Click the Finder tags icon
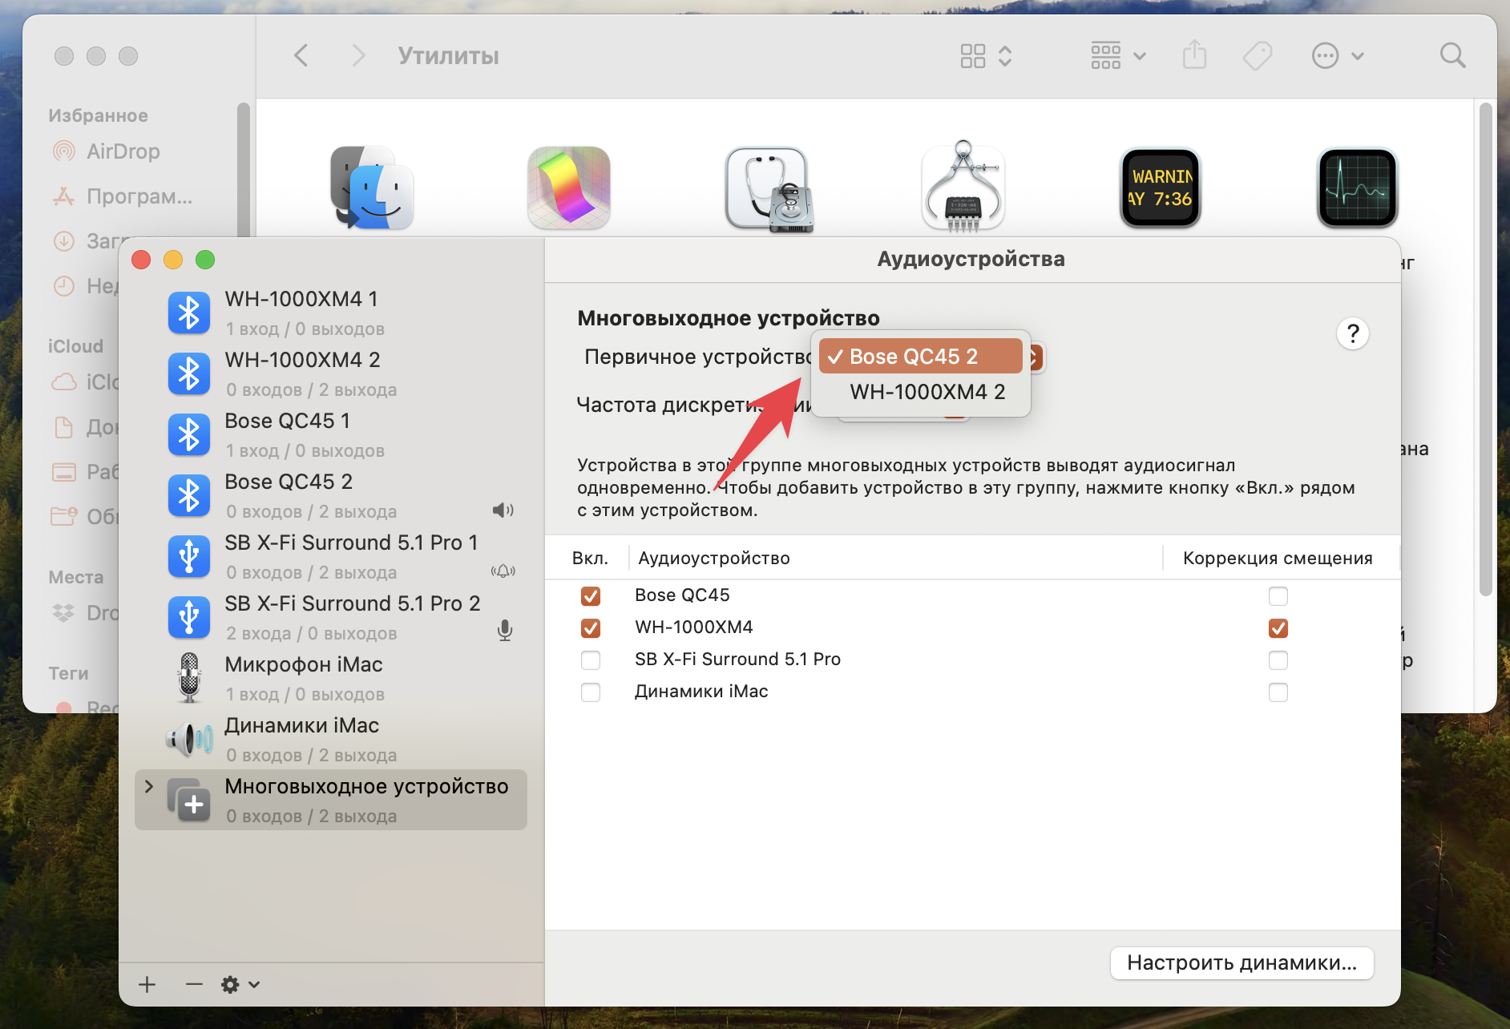This screenshot has width=1510, height=1029. [1258, 56]
